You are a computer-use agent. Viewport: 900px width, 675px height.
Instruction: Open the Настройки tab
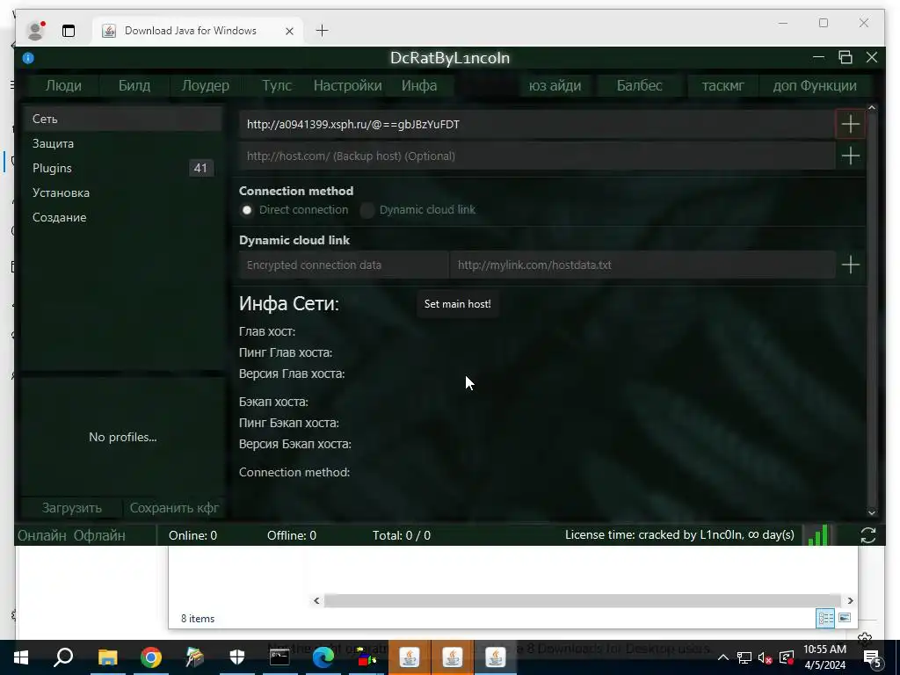tap(347, 85)
